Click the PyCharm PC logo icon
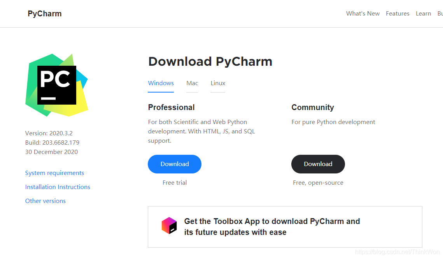 tap(57, 85)
